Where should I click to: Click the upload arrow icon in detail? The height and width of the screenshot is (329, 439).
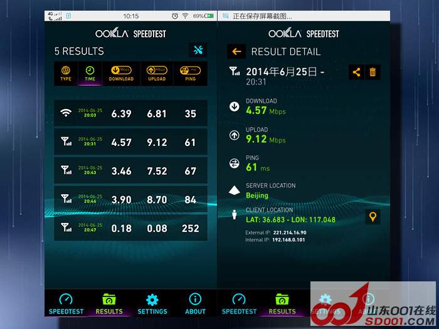tap(235, 135)
